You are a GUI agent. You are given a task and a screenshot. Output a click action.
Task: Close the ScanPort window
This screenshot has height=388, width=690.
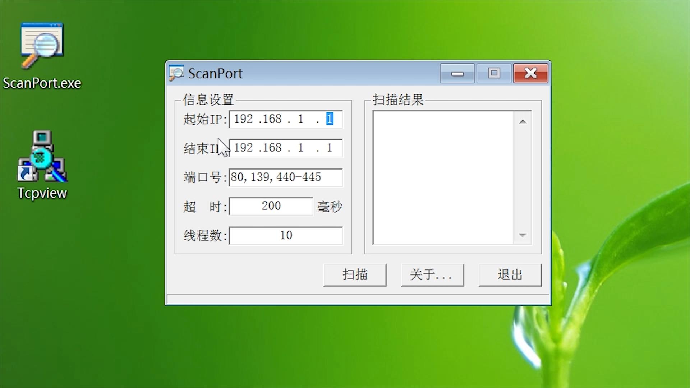[531, 73]
